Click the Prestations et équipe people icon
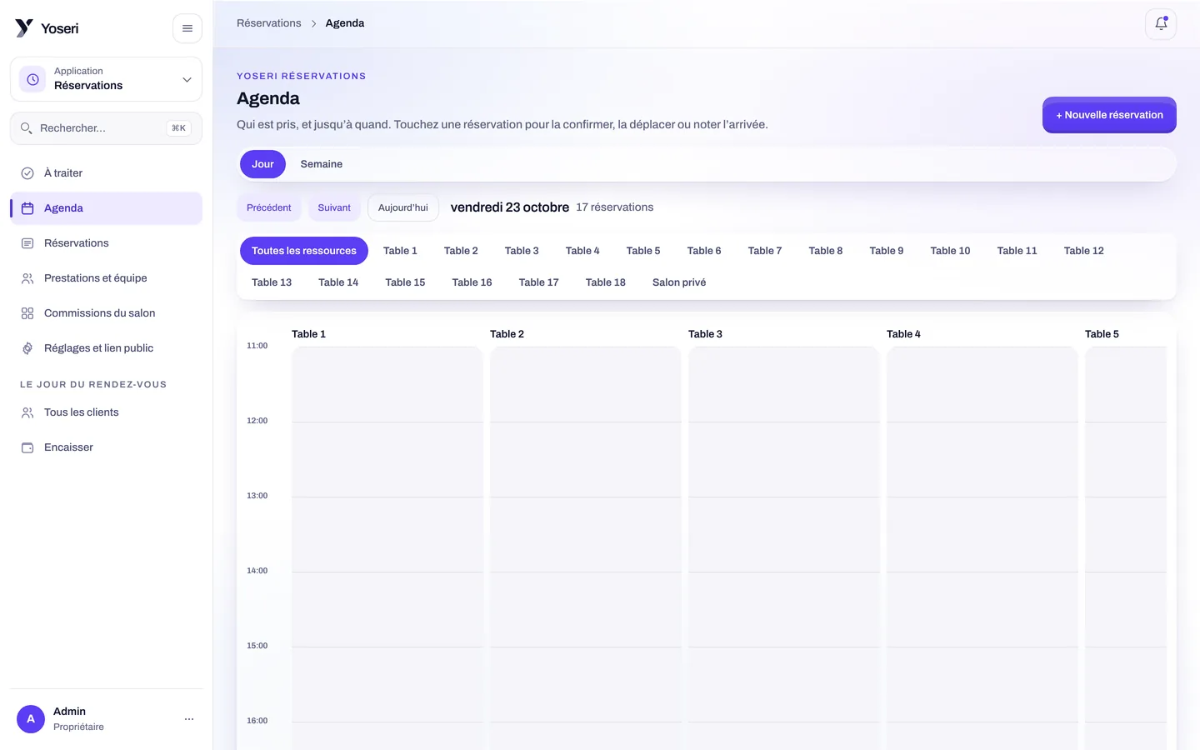 click(x=27, y=278)
